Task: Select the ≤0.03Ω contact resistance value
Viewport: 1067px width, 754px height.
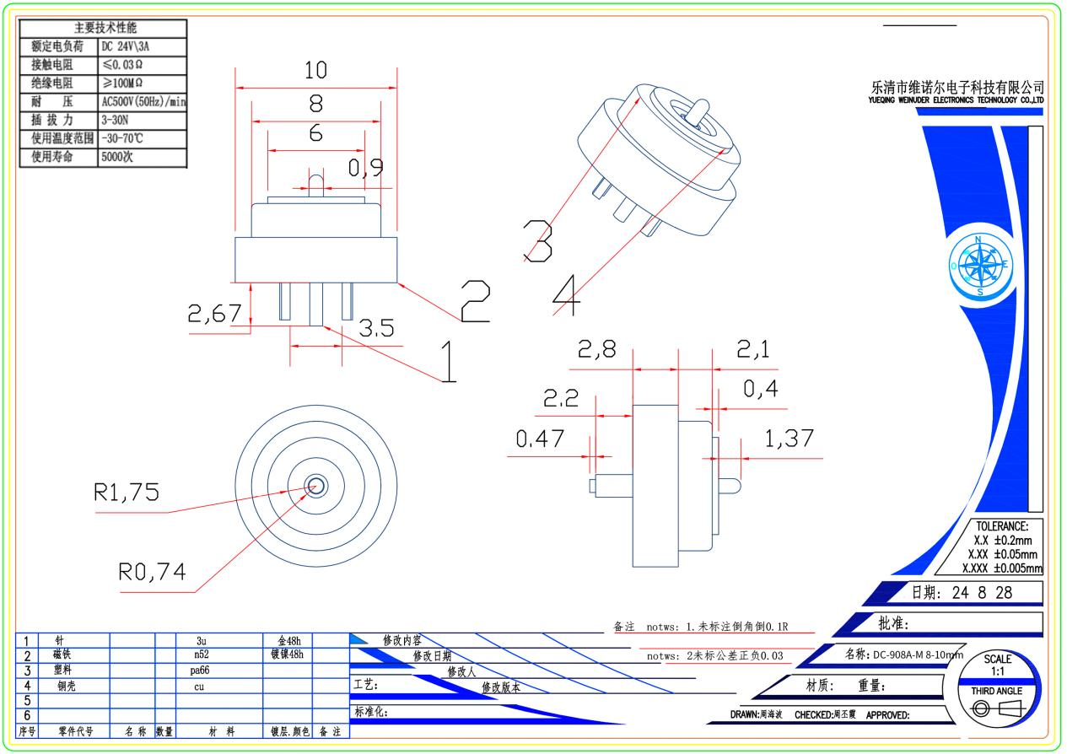Action: 122,66
